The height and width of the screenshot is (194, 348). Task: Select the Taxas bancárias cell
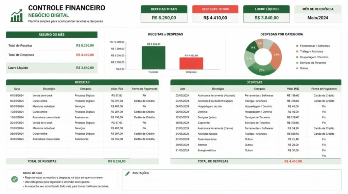207,139
